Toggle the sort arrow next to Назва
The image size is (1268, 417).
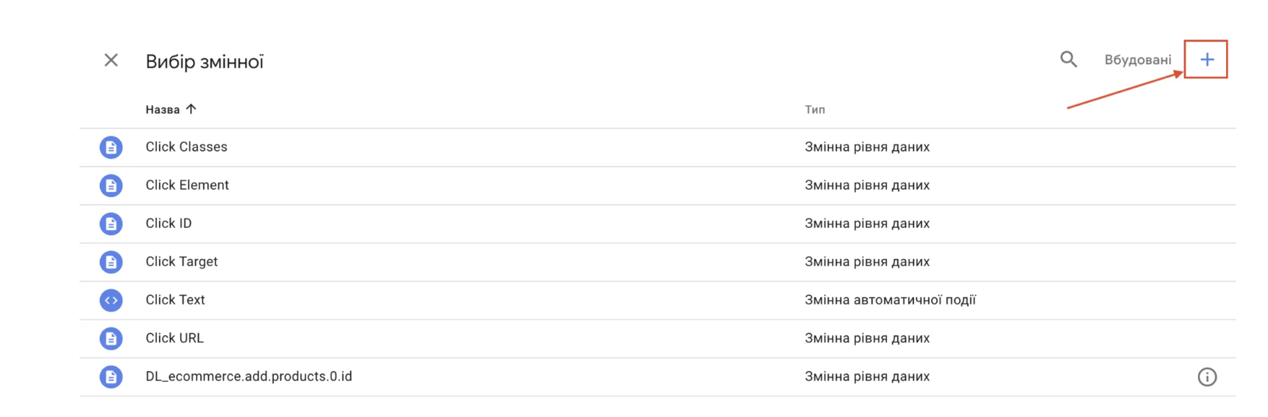(191, 109)
